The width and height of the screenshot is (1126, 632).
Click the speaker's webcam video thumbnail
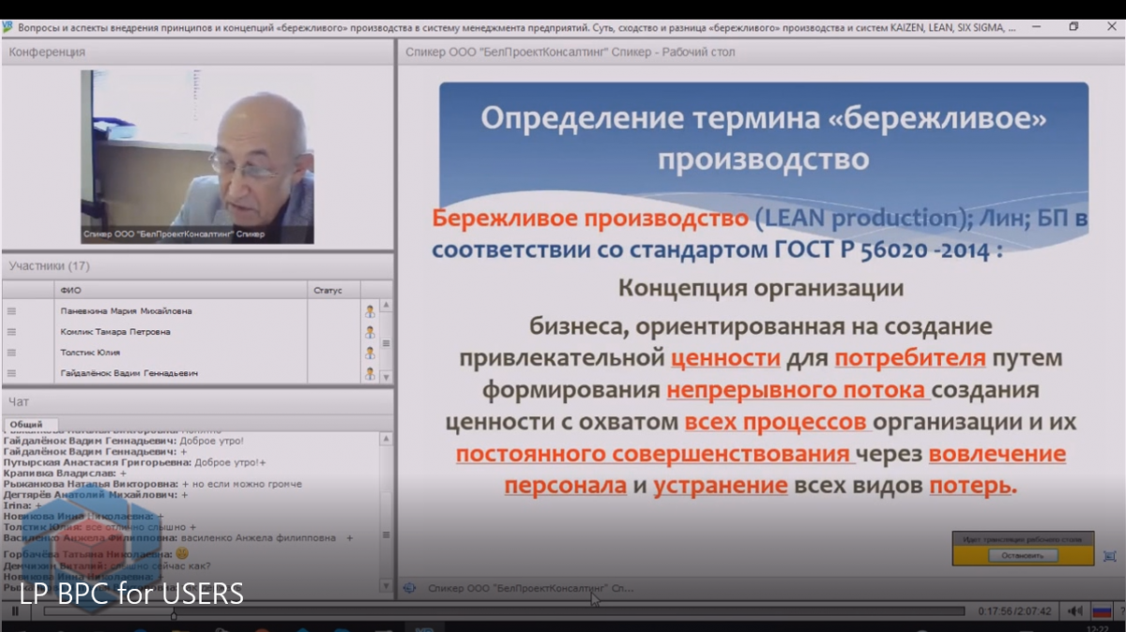point(197,157)
